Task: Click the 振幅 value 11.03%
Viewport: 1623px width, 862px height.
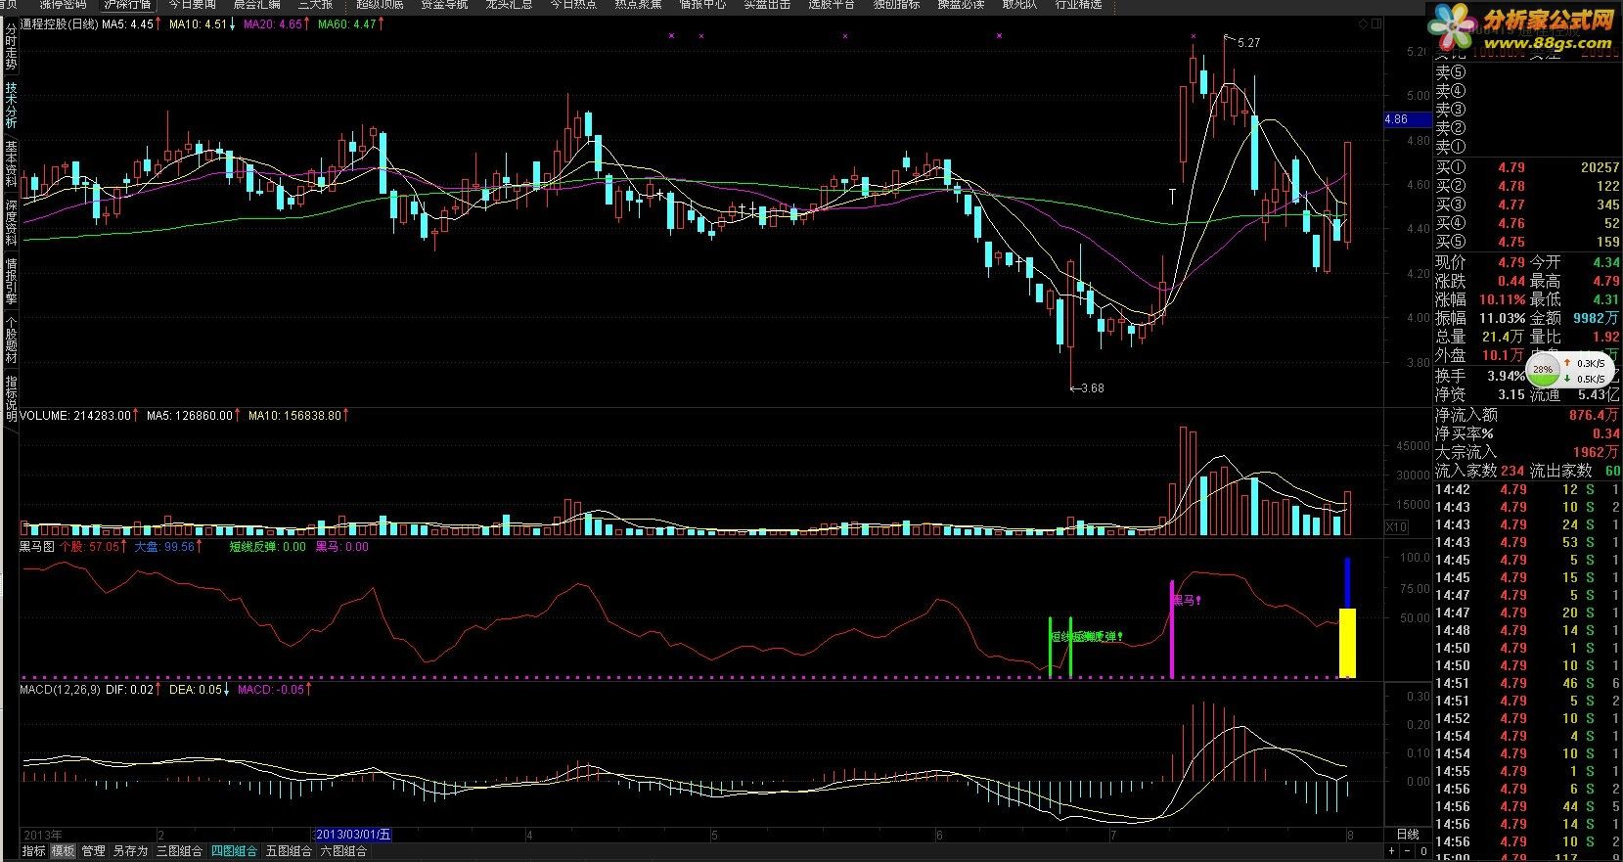Action: [1505, 319]
